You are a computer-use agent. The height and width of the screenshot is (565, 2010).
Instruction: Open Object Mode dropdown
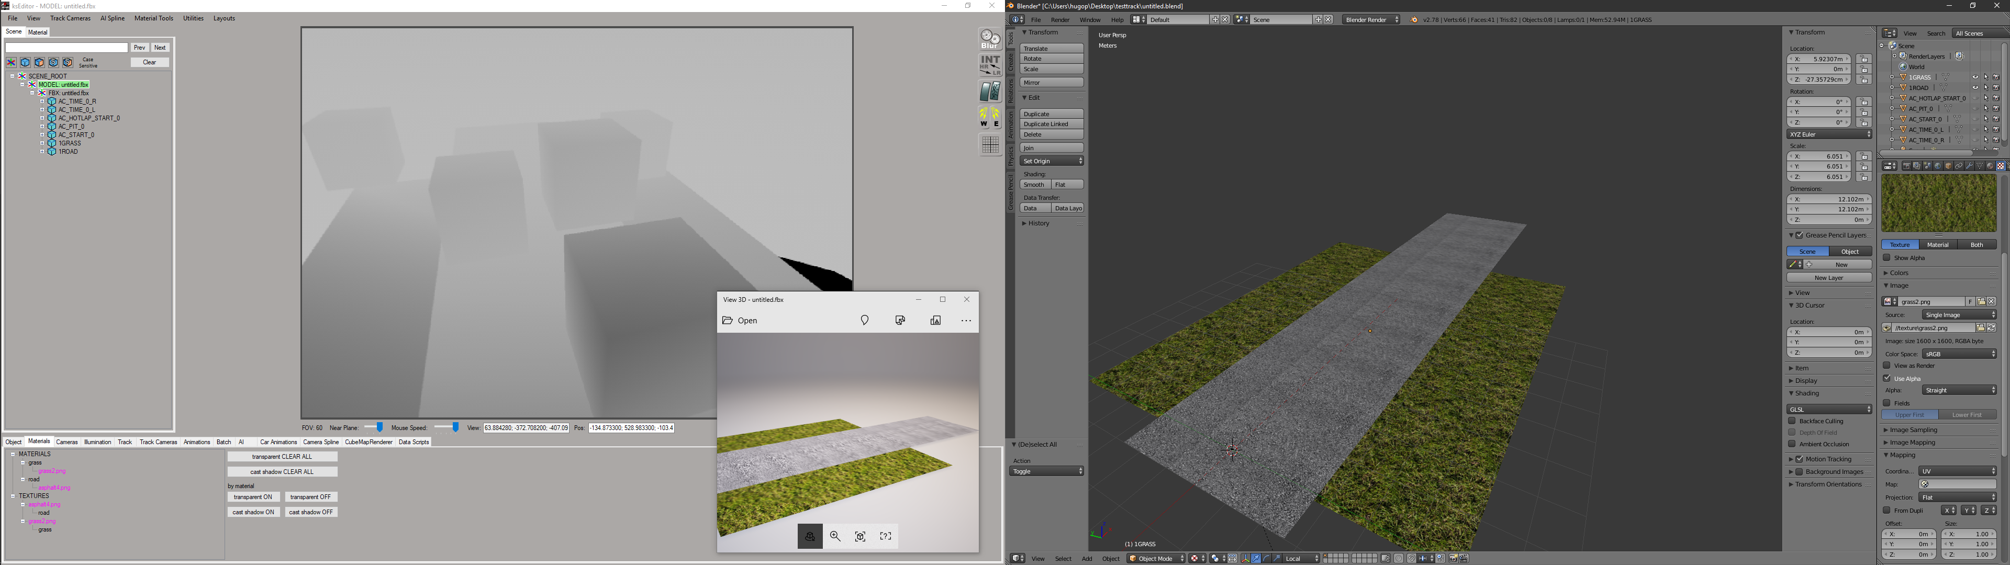click(1156, 558)
